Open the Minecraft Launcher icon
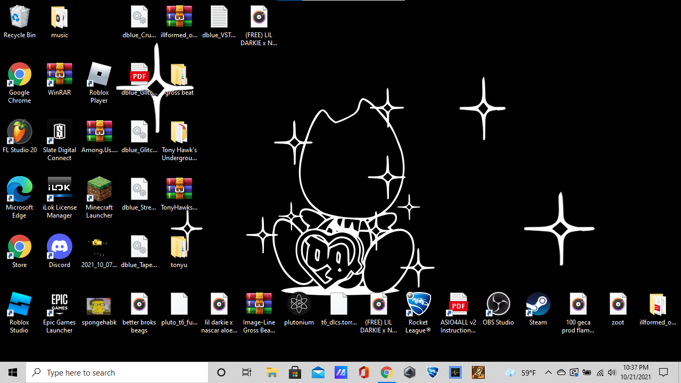 pyautogui.click(x=99, y=189)
